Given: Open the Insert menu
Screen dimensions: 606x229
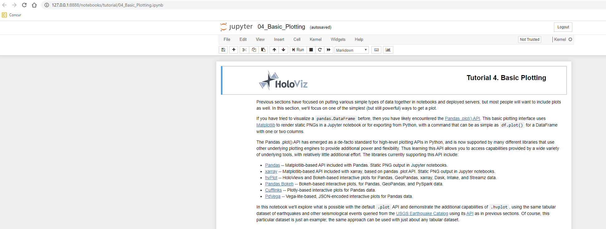Looking at the screenshot, I should point(279,40).
